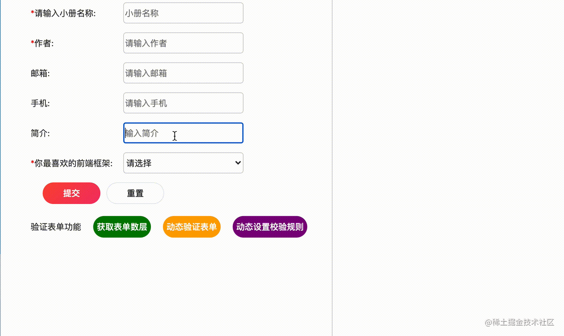
Task: Click the highlighted 输入简介 input field
Action: 183,133
